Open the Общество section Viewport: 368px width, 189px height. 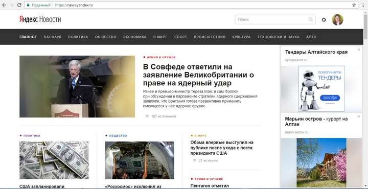(x=106, y=37)
